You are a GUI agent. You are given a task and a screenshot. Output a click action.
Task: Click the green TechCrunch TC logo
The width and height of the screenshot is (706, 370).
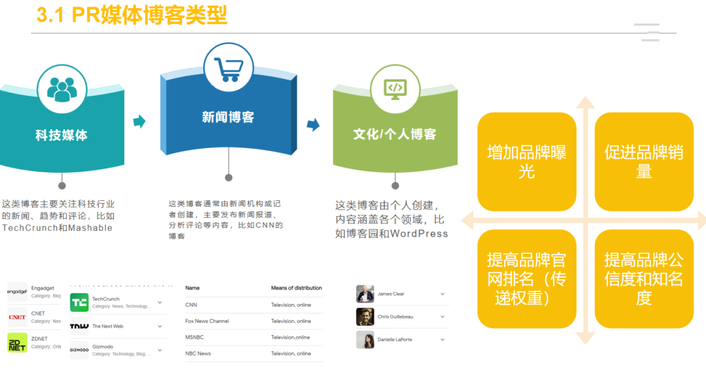79,303
